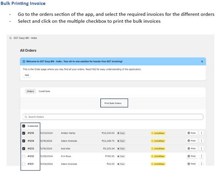Click amount ₹10.00
The height and width of the screenshot is (174, 216).
click(111, 164)
